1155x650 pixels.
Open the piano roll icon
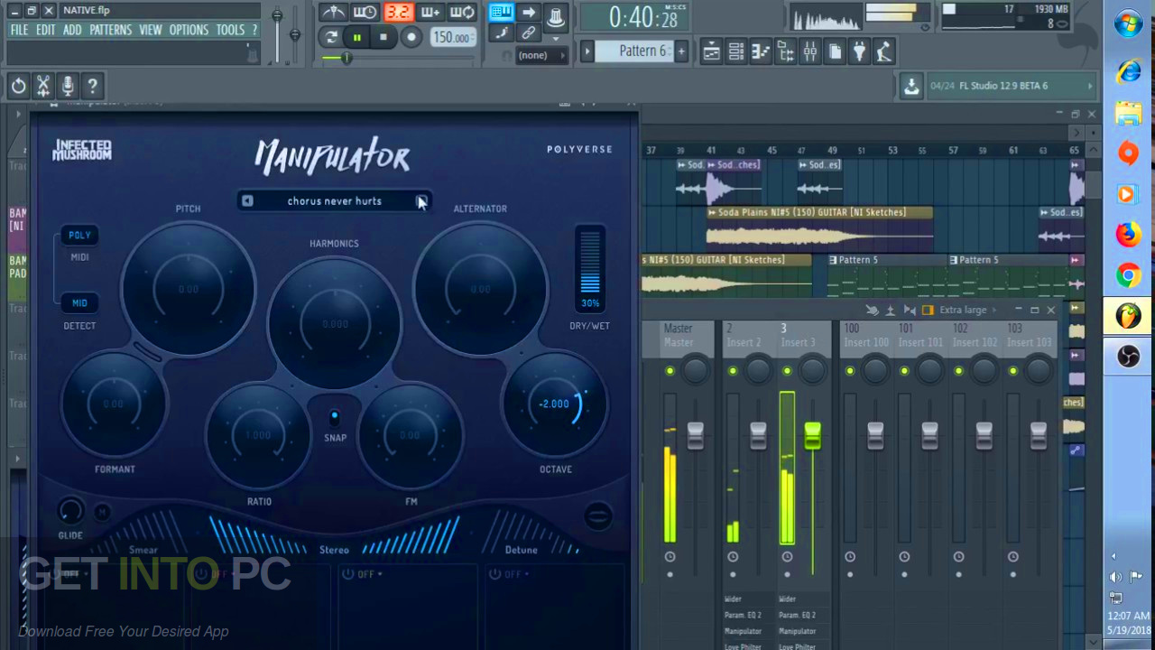tap(761, 51)
